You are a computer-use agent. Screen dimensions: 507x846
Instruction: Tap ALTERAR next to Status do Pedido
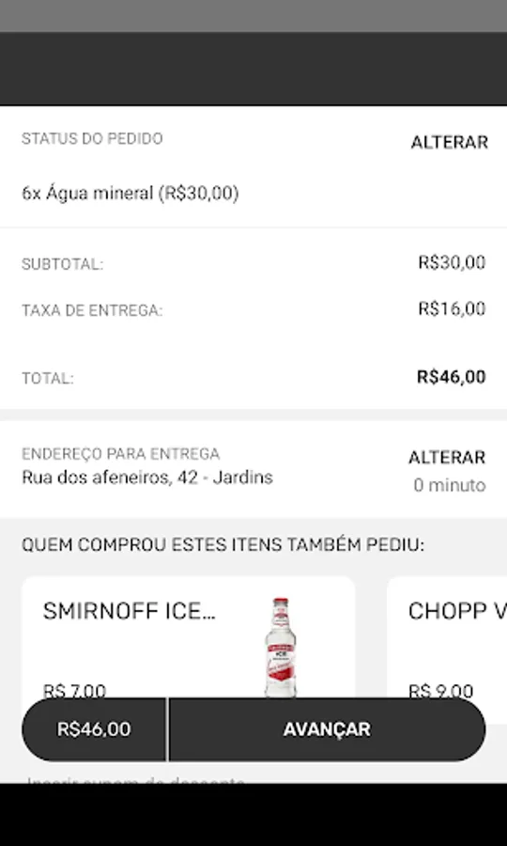[x=450, y=143]
